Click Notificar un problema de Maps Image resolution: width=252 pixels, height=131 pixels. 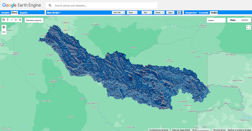point(239,130)
